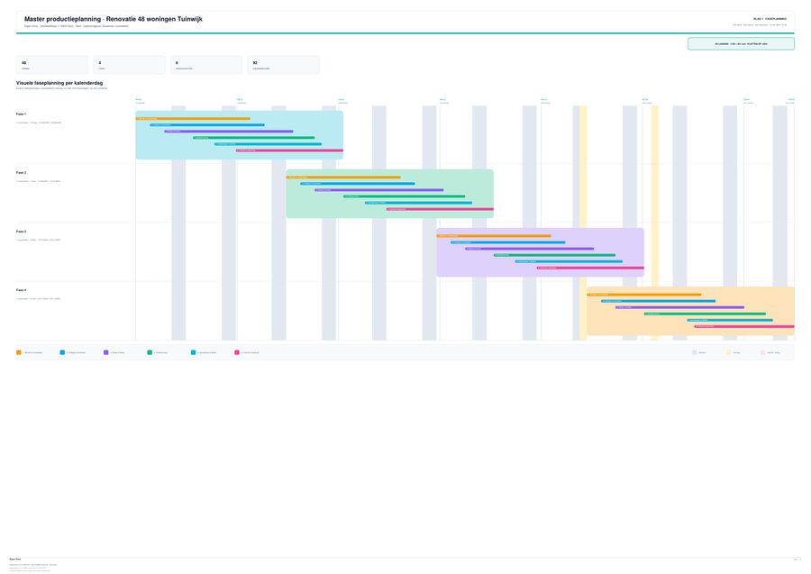811x574 pixels.
Task: Click the purple task bar in Fase 3
Action: 530,249
